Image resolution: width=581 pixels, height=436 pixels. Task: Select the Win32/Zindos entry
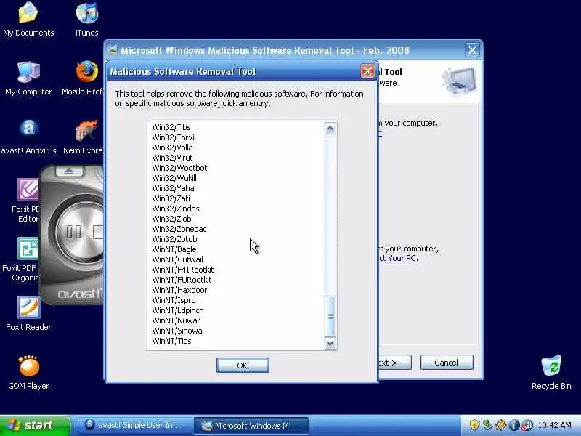(x=176, y=209)
